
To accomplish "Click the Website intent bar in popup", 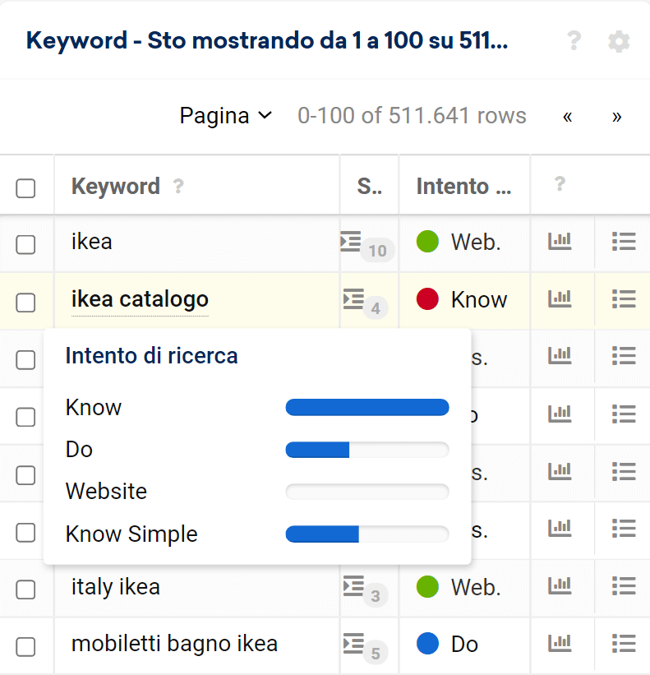I will 367,492.
